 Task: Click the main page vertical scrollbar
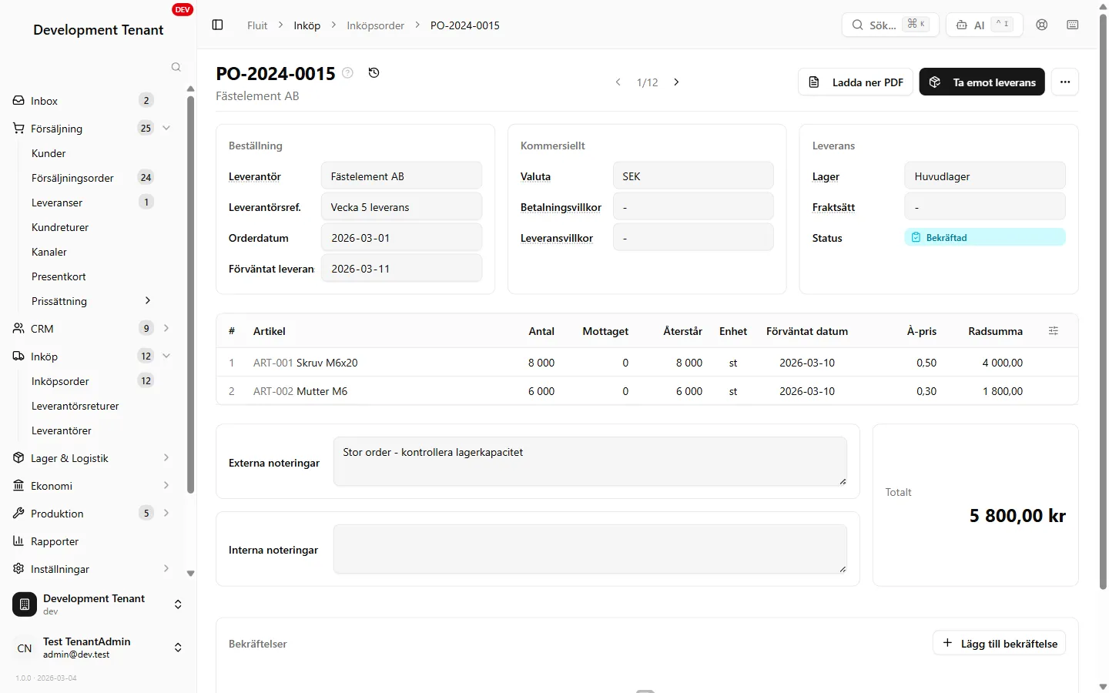tap(1103, 302)
